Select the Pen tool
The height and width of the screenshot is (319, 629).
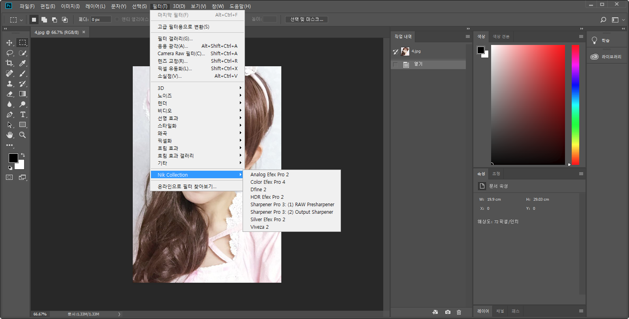point(9,114)
